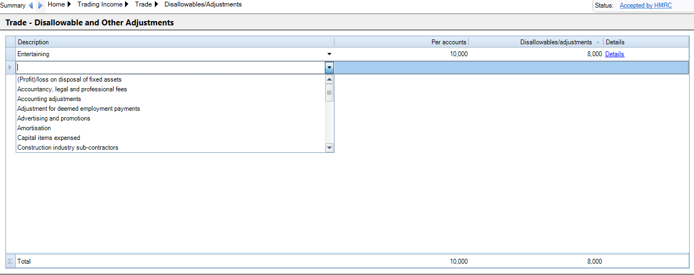
Task: Open the Trade breadcrumb item
Action: [143, 4]
